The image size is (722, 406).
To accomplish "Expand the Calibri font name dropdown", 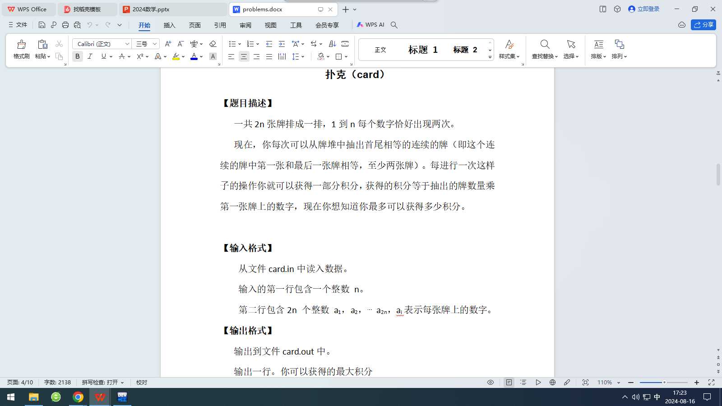I will pyautogui.click(x=127, y=44).
